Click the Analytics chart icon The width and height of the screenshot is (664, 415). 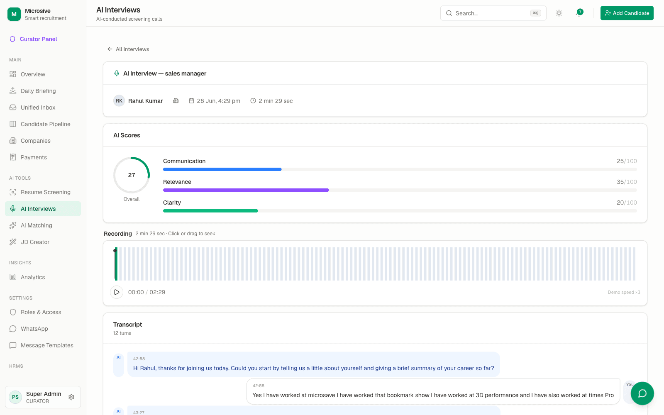(x=13, y=277)
